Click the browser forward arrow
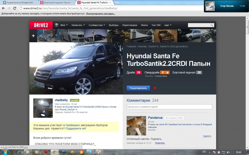Viewport: 249px width, 155px height. click(9, 8)
